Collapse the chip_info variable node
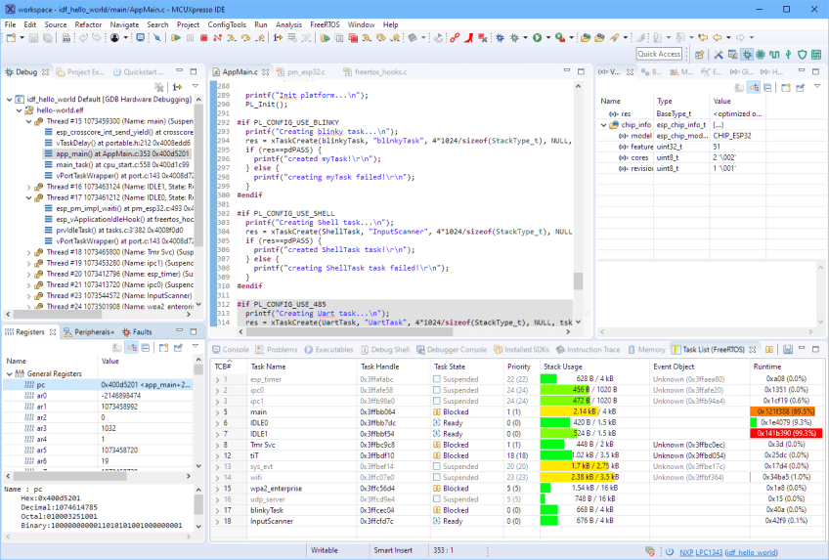This screenshot has height=560, width=829. coord(604,125)
